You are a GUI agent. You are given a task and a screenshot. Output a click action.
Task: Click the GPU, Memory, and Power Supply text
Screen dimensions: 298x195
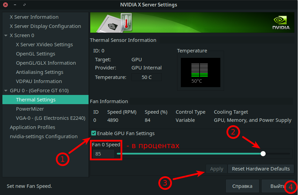(x=253, y=120)
